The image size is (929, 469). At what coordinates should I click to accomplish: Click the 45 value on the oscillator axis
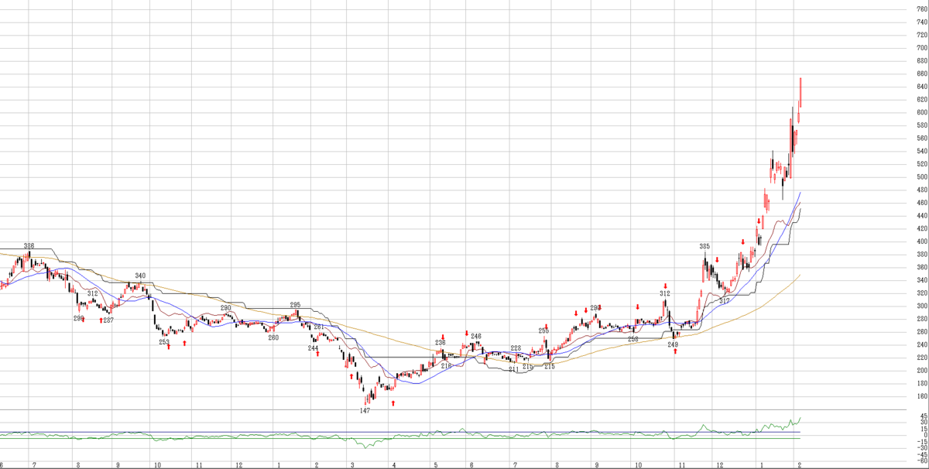click(x=924, y=416)
